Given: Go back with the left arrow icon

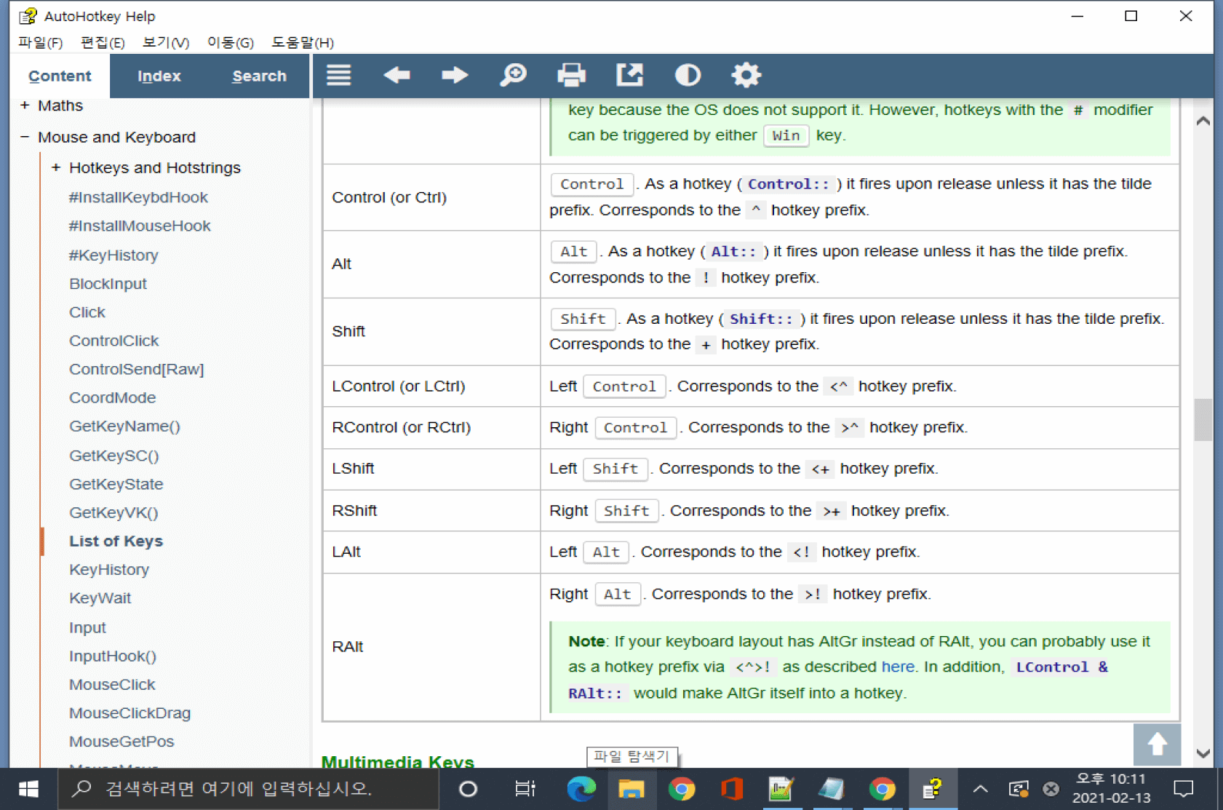Looking at the screenshot, I should point(397,75).
